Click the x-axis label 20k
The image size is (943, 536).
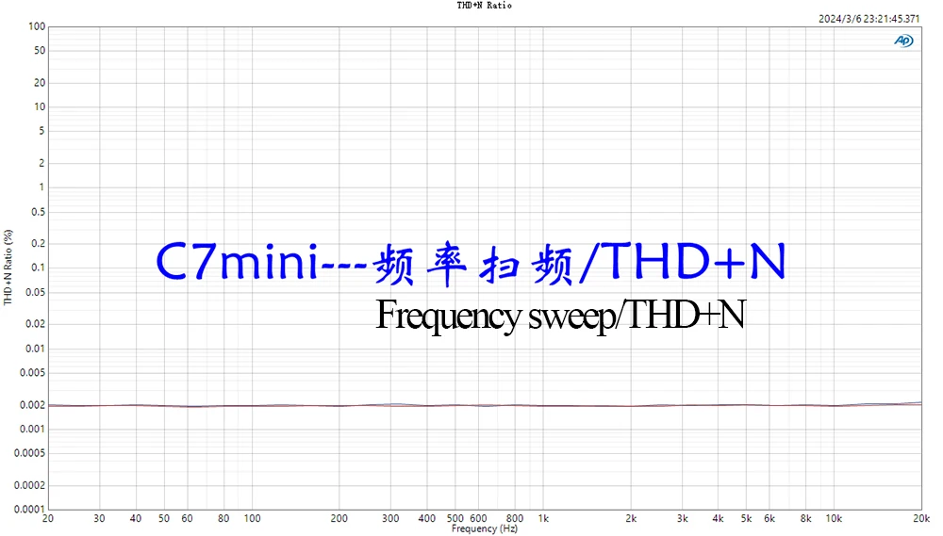921,518
